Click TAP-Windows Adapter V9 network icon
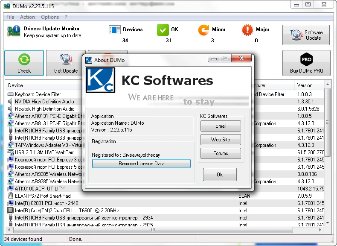The width and height of the screenshot is (337, 246). (x=10, y=145)
